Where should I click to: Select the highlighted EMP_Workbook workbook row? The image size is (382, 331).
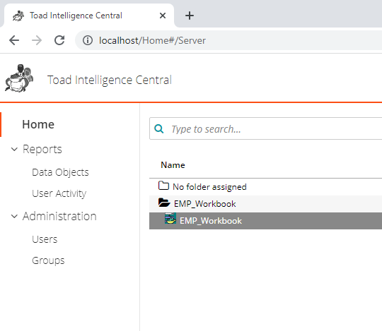[x=265, y=221]
